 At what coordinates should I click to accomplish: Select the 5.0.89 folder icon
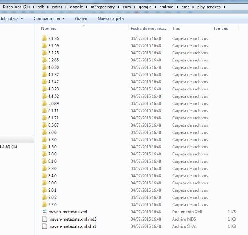(x=44, y=103)
